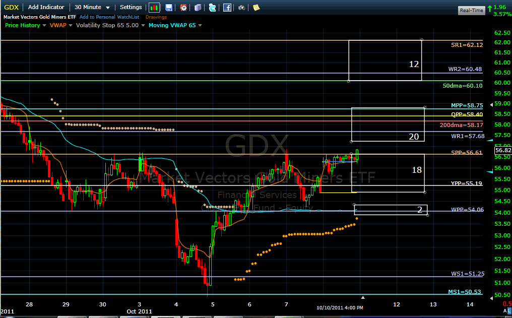Select the 50dma=60.10 label

[x=463, y=86]
